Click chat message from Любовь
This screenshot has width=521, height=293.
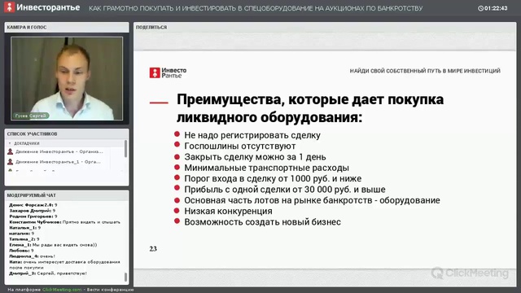[21, 251]
